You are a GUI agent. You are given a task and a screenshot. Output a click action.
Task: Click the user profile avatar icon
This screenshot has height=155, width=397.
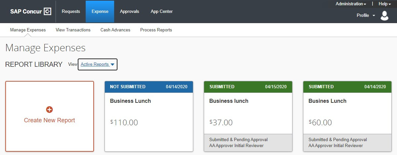point(384,16)
